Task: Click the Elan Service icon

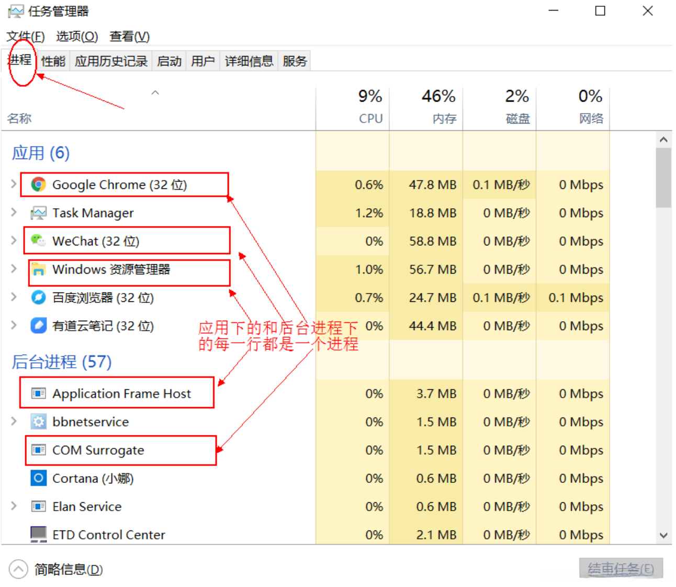Action: pyautogui.click(x=38, y=506)
